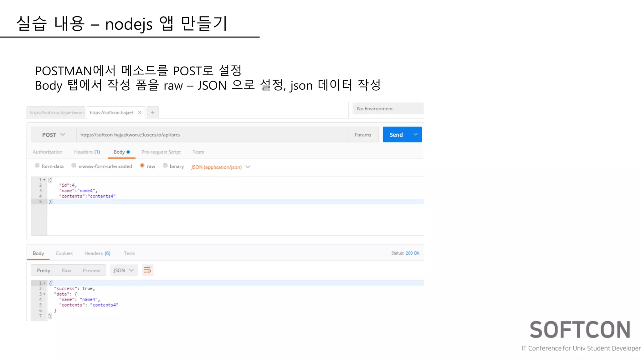The height and width of the screenshot is (360, 641).
Task: Open the No Environment selector
Action: (388, 108)
